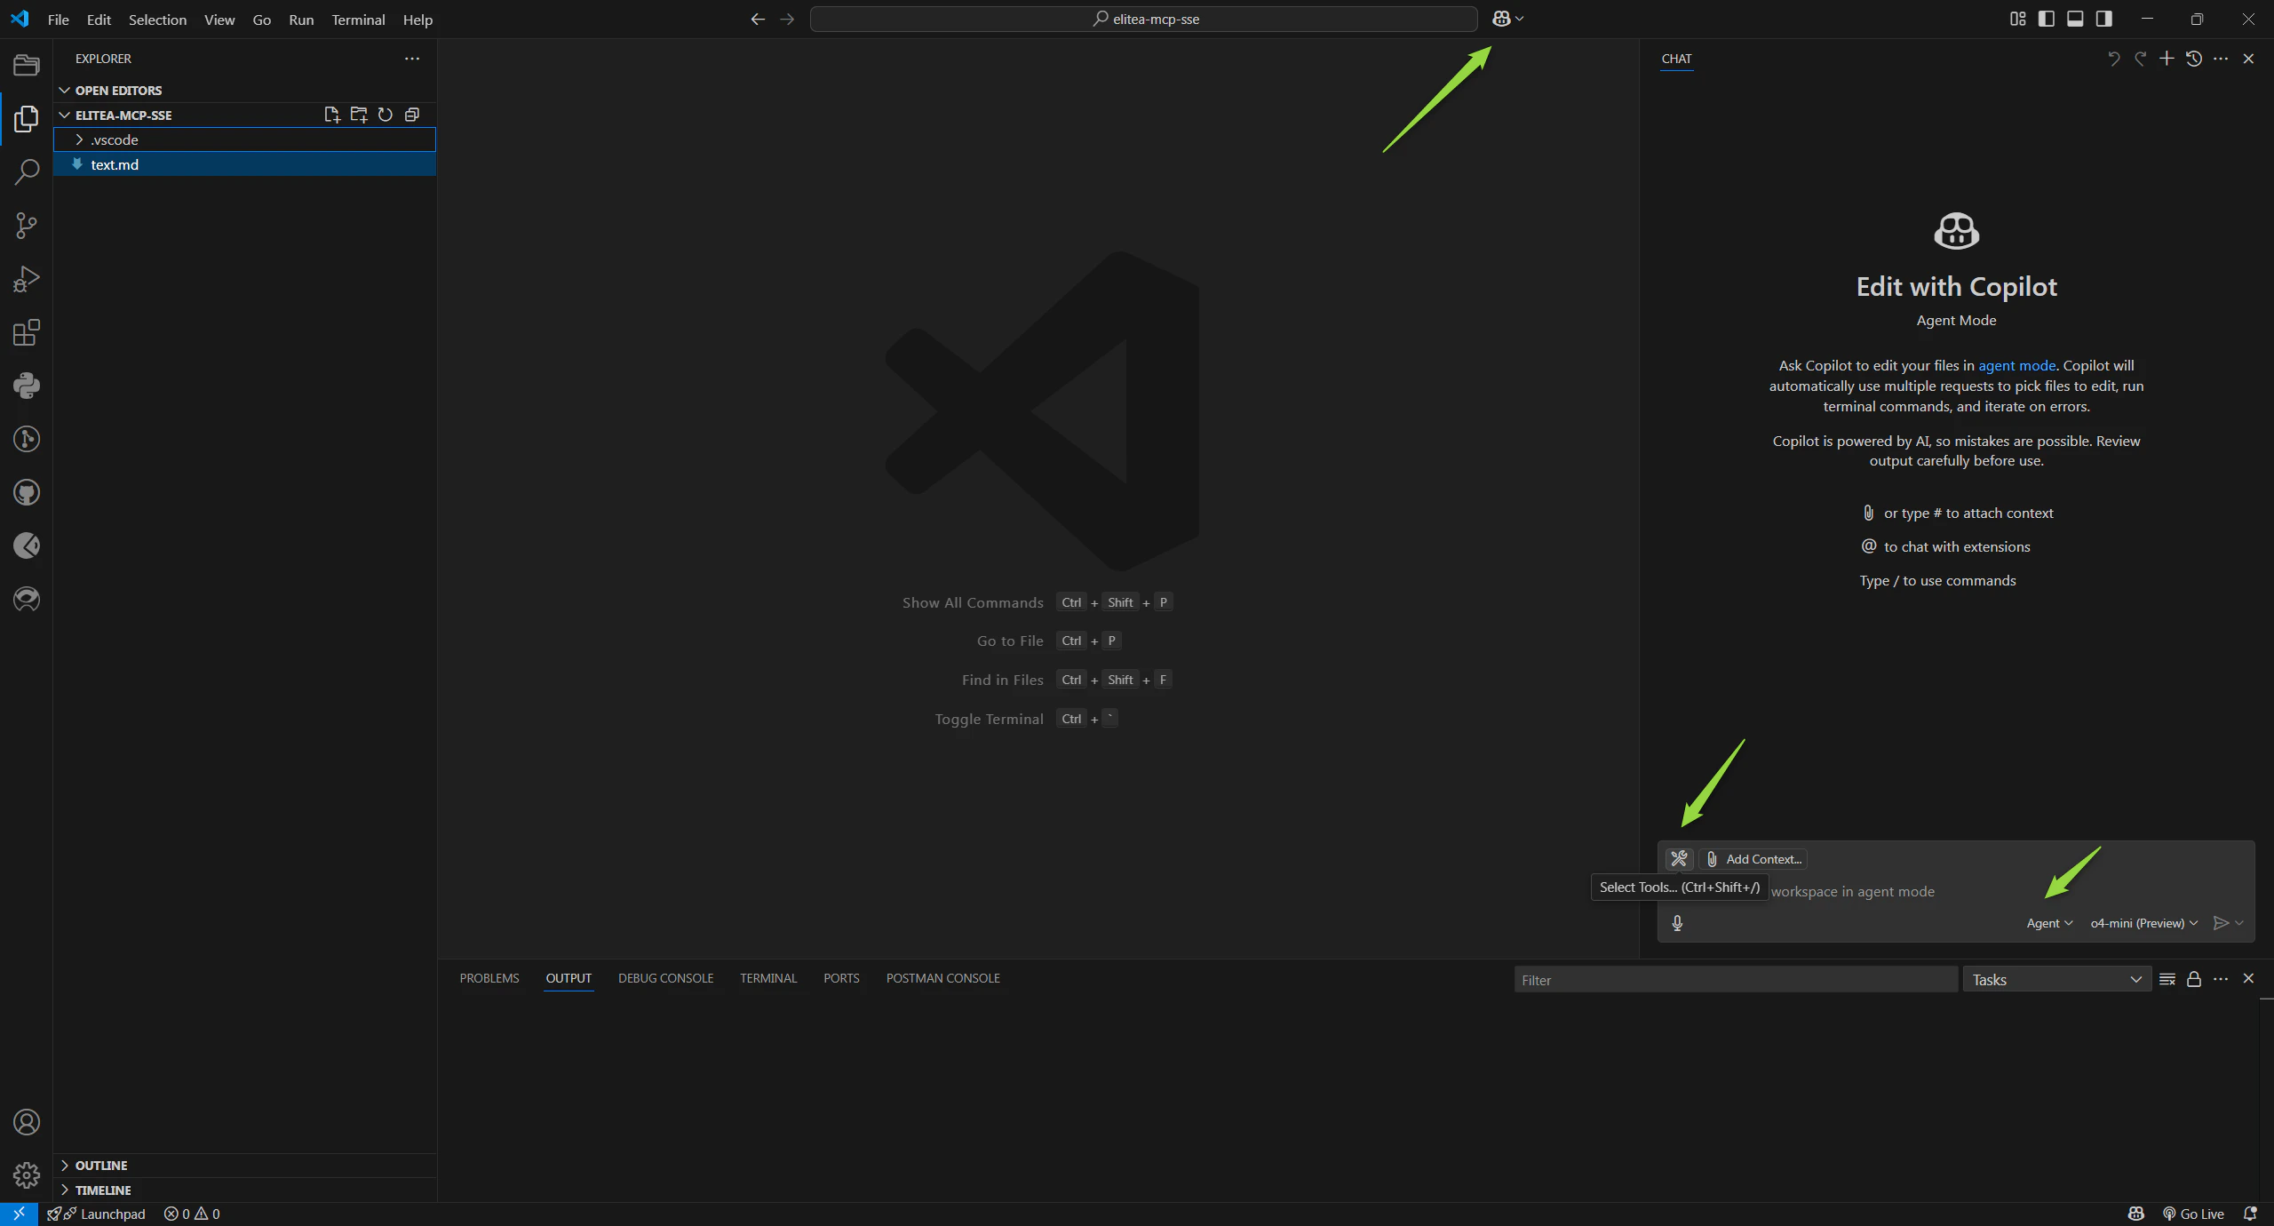Open Source Control view
Screen dimensions: 2274x1226
coord(27,225)
